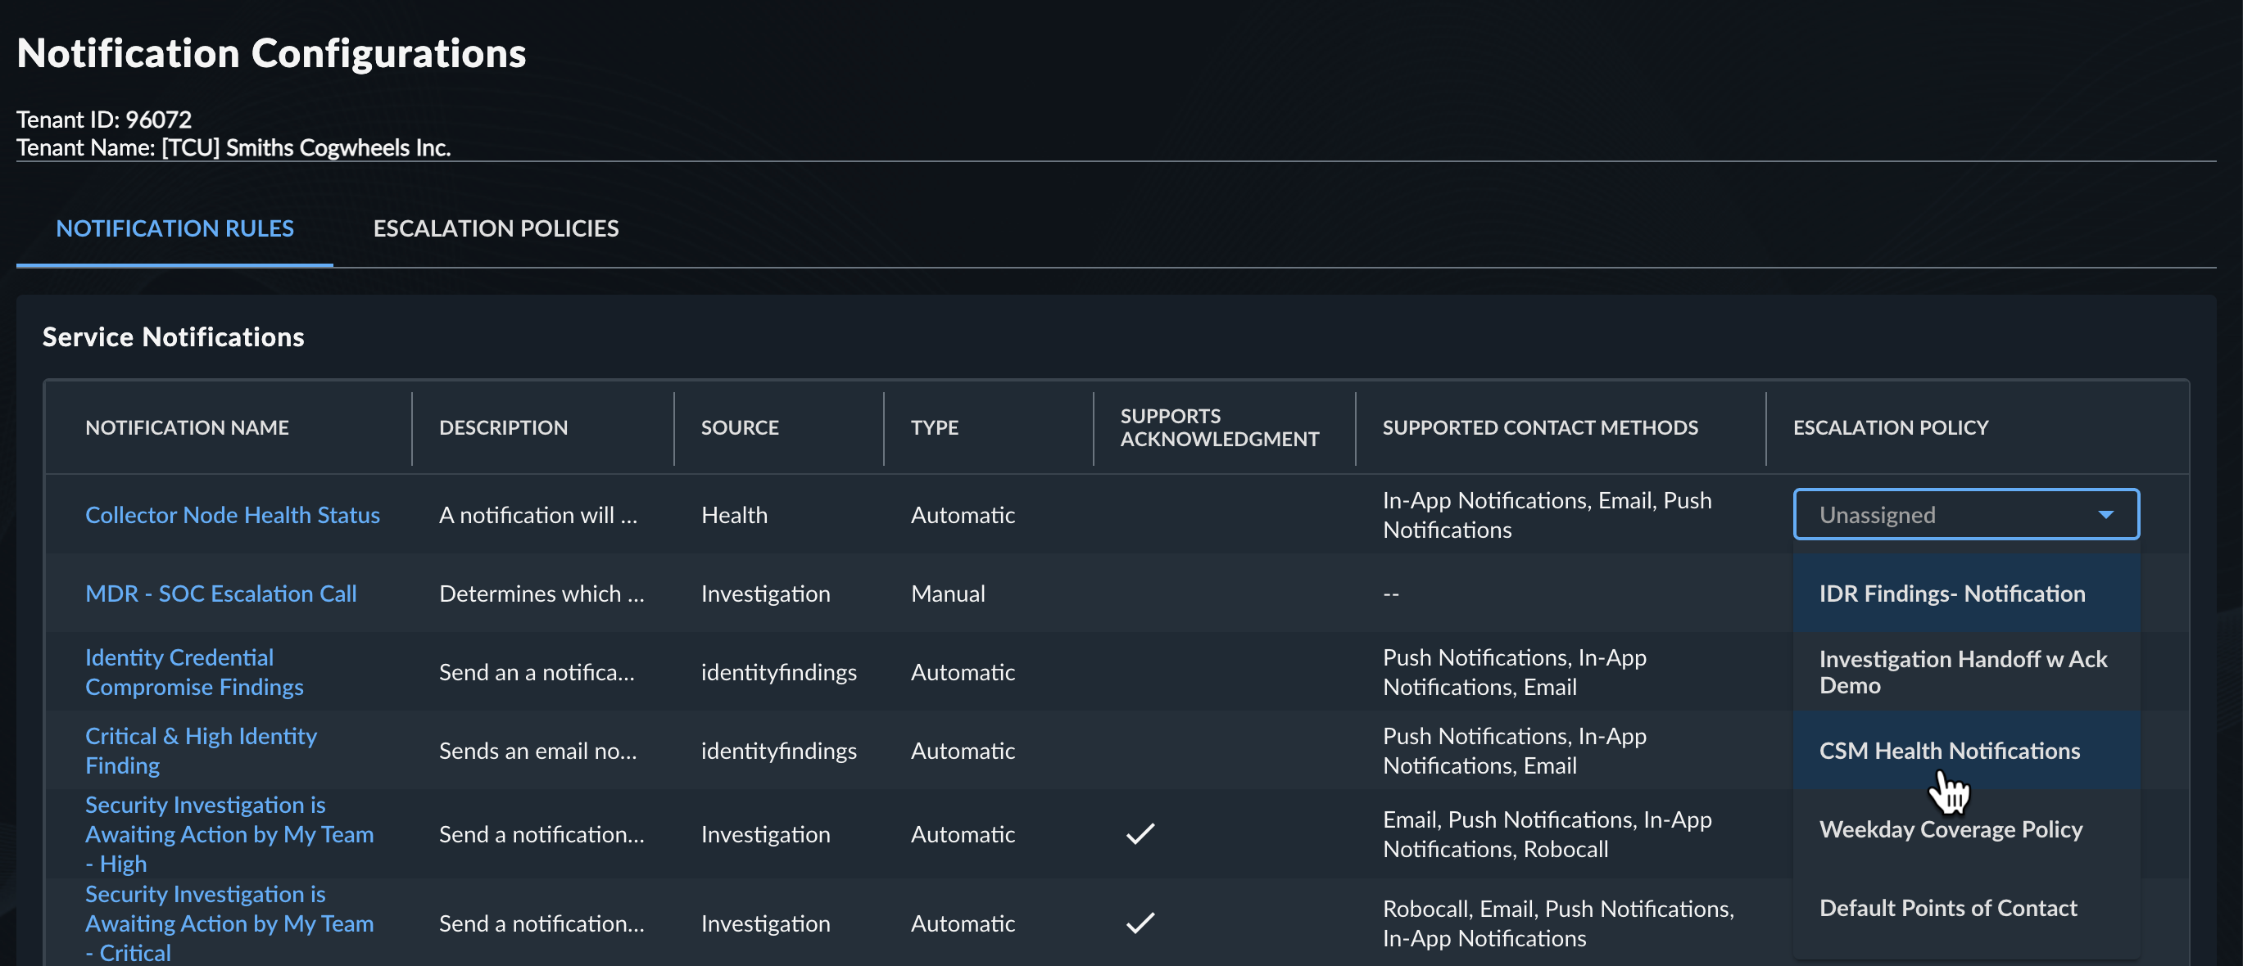Click the 'In-App Notifications, Email, Push Notifications' cell

[x=1547, y=514]
